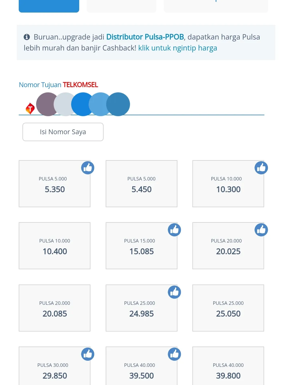Select Pulsa 5.000 priced 5.450

tap(142, 184)
